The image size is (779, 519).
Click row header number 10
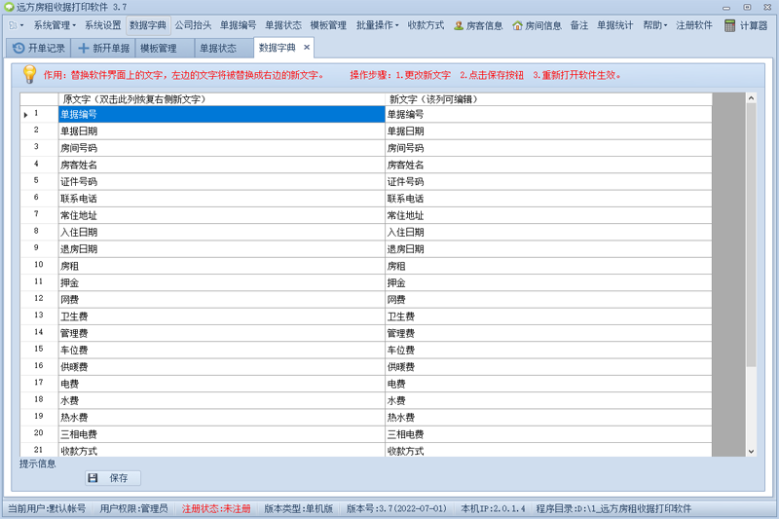point(39,265)
